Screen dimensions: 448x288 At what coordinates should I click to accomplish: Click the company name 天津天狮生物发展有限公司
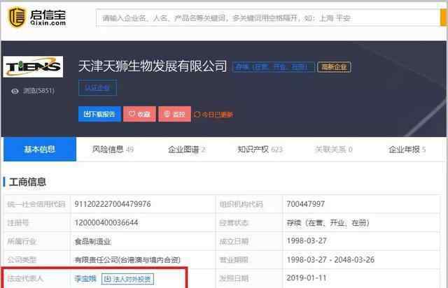(153, 66)
